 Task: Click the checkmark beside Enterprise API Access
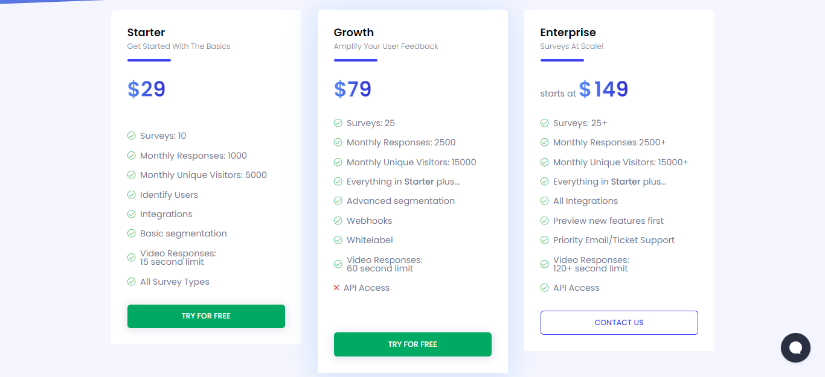(x=544, y=288)
